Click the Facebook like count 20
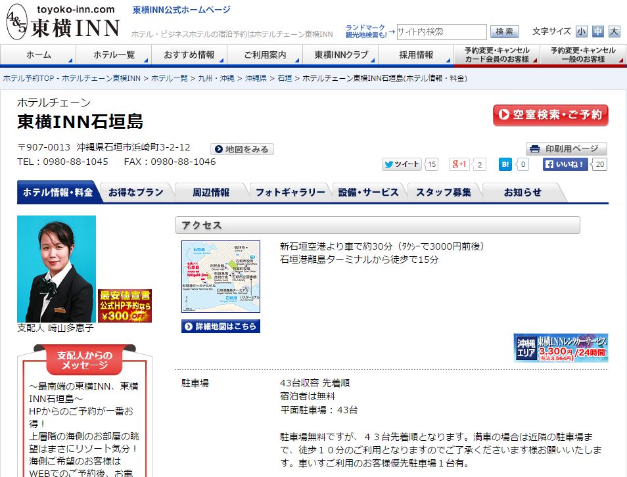 coord(600,164)
